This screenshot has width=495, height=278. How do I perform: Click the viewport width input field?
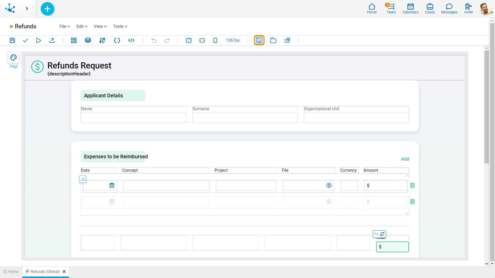click(233, 40)
